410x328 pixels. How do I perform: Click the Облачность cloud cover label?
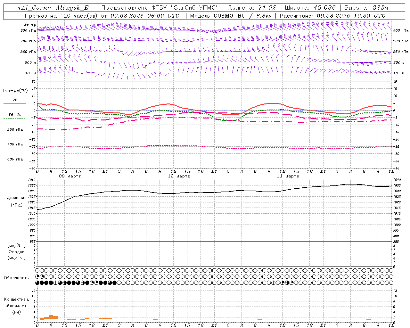click(16, 278)
